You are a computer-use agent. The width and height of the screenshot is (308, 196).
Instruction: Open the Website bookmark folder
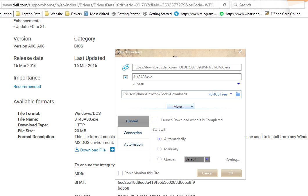click(54, 14)
